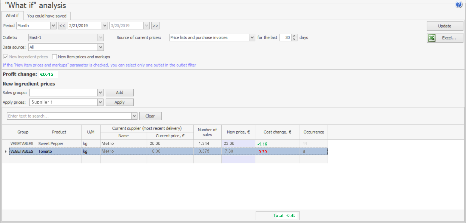Select the What if tab

[12, 15]
